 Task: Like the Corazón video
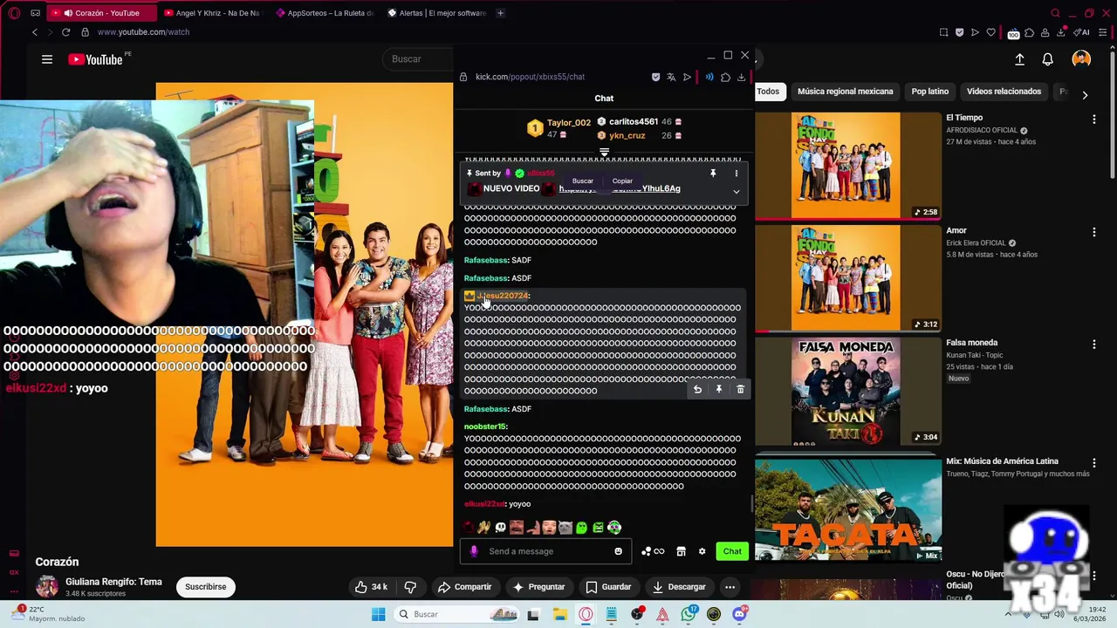point(371,587)
